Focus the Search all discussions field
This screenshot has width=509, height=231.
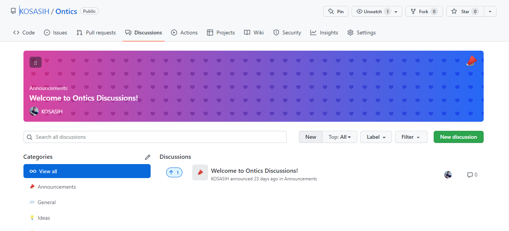pos(155,137)
